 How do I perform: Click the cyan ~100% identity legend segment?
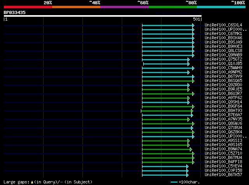[221, 7]
